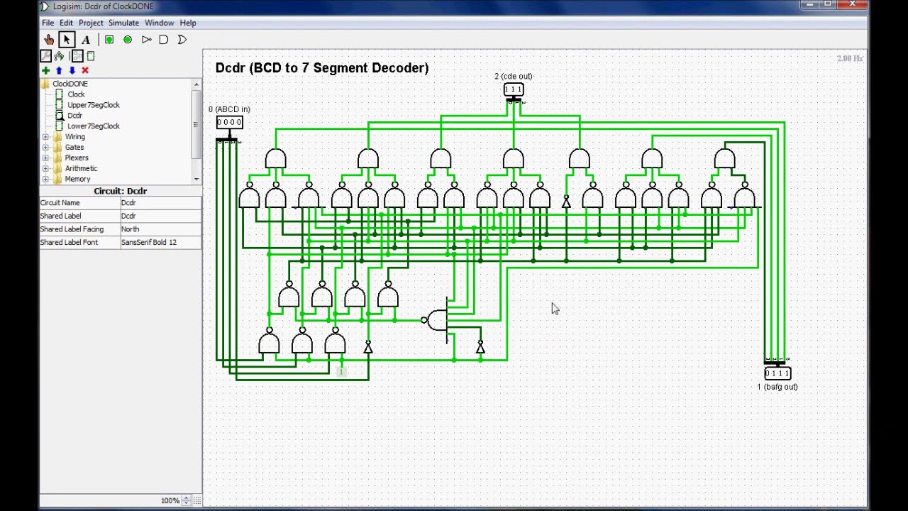The width and height of the screenshot is (908, 511).
Task: Select Arithmetic library label
Action: tap(81, 168)
